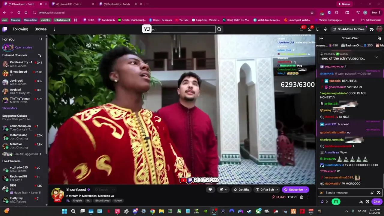Image resolution: width=384 pixels, height=216 pixels.
Task: Mute the KarelessKitty tab audio
Action: tap(136, 4)
